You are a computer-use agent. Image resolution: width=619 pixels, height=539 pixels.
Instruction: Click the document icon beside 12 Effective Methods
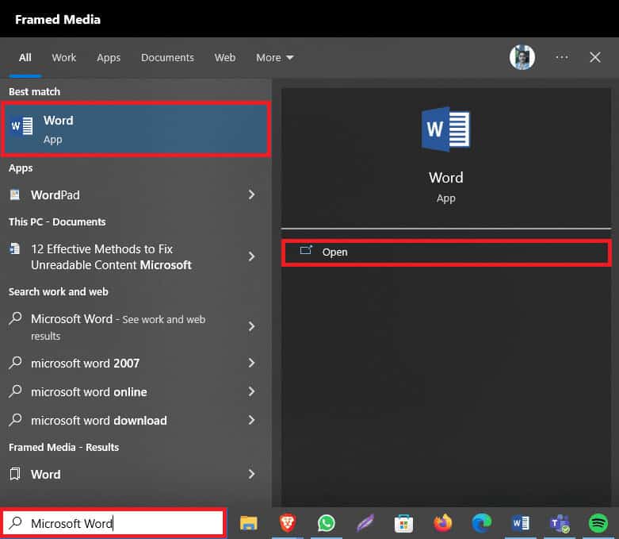click(15, 248)
